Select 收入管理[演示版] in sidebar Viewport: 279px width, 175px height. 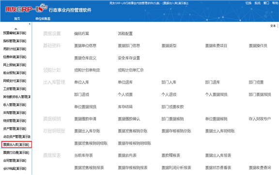coord(15,105)
